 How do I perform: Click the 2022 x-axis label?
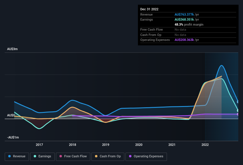tap(205, 145)
